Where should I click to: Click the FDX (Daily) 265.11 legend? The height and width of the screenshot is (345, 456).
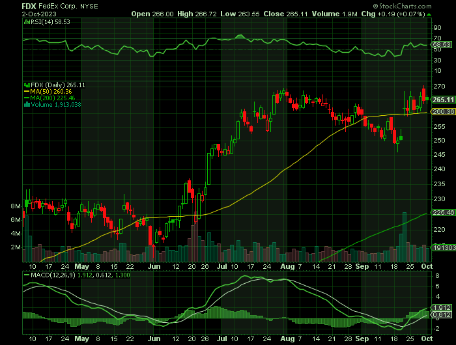point(58,85)
